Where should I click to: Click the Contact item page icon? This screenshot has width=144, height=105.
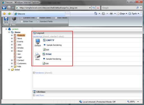pos(15,60)
